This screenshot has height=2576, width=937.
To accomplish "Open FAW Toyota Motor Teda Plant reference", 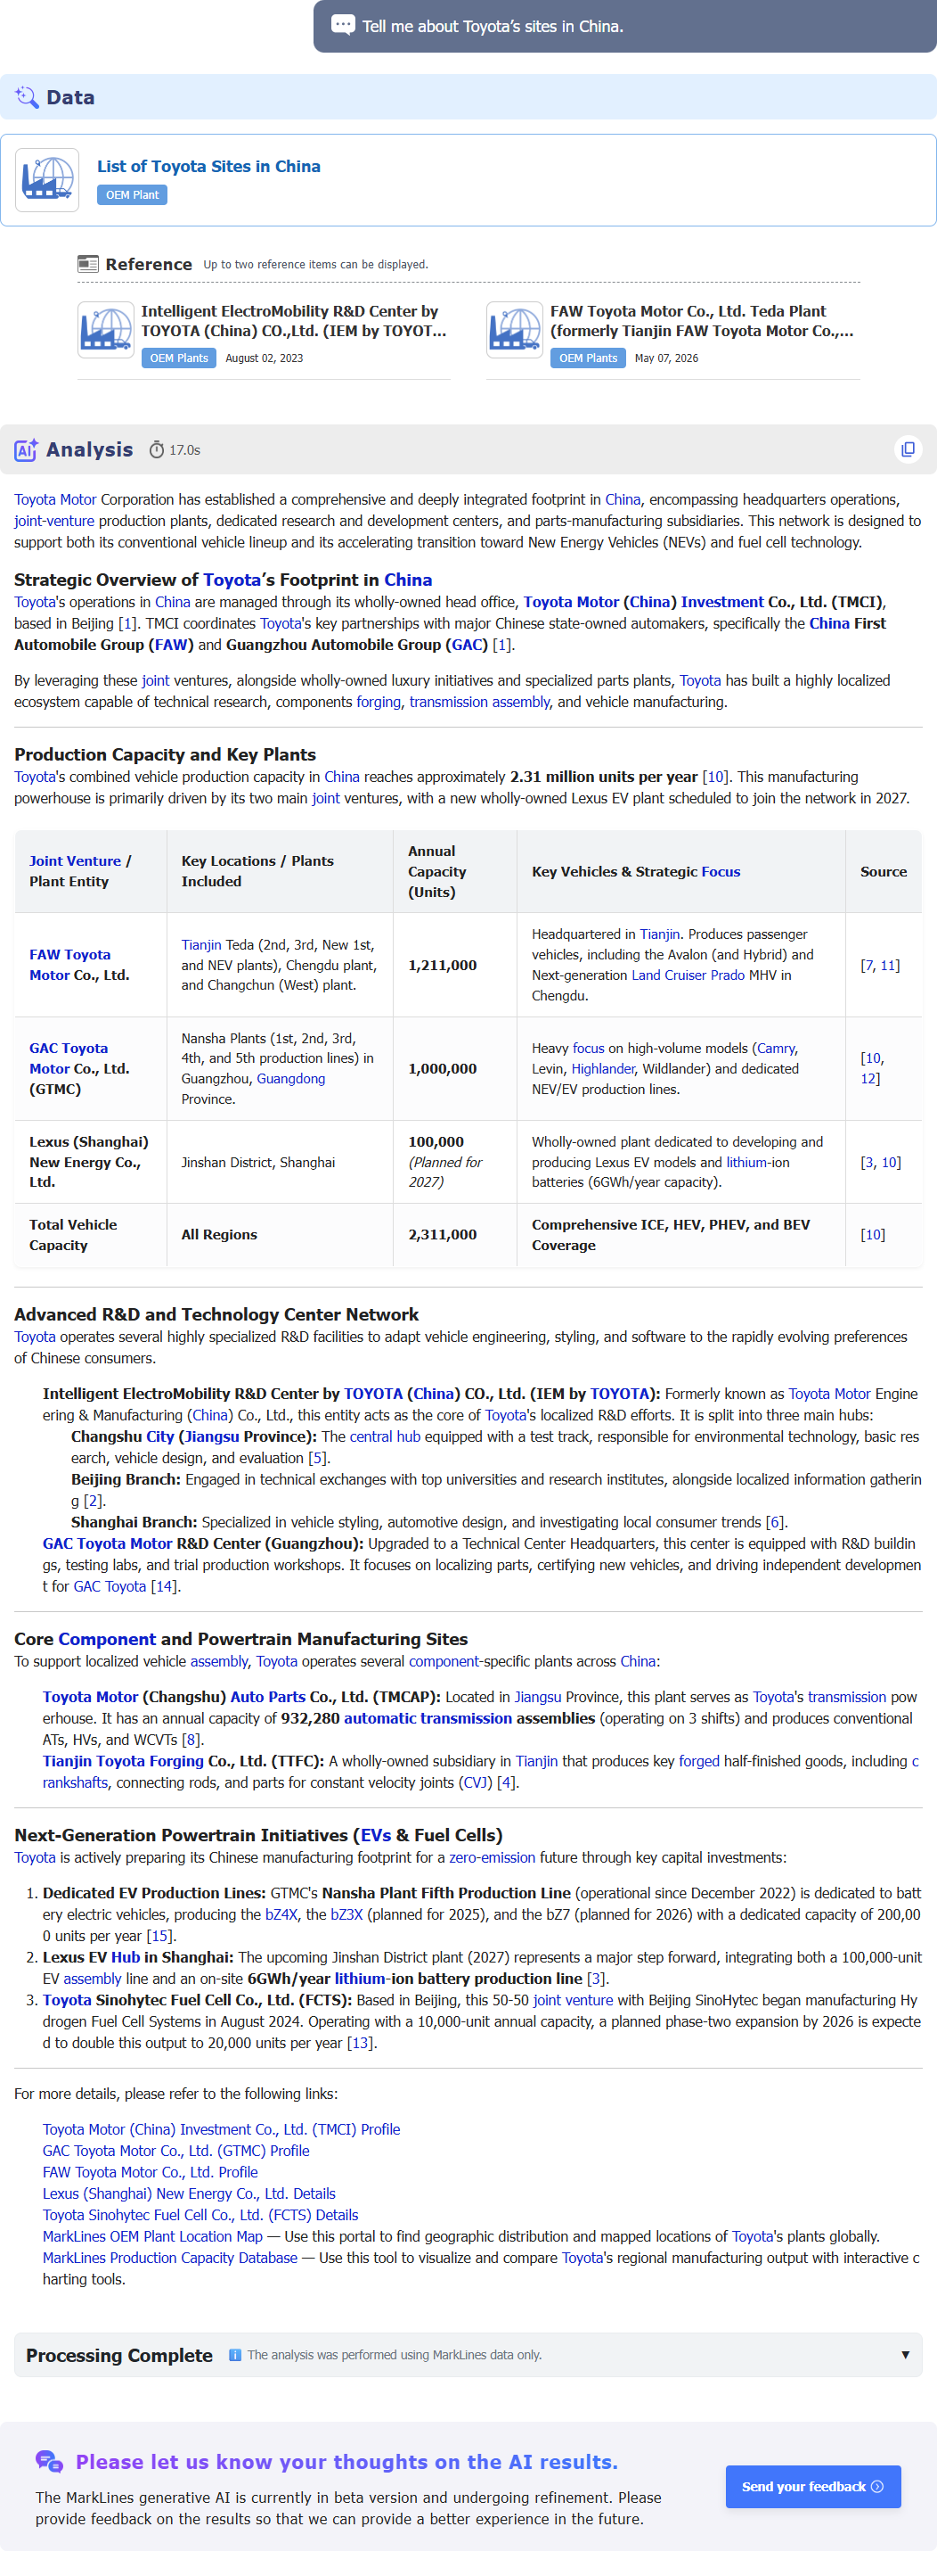I will click(701, 321).
